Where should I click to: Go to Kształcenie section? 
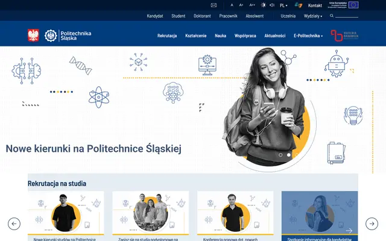pos(195,36)
